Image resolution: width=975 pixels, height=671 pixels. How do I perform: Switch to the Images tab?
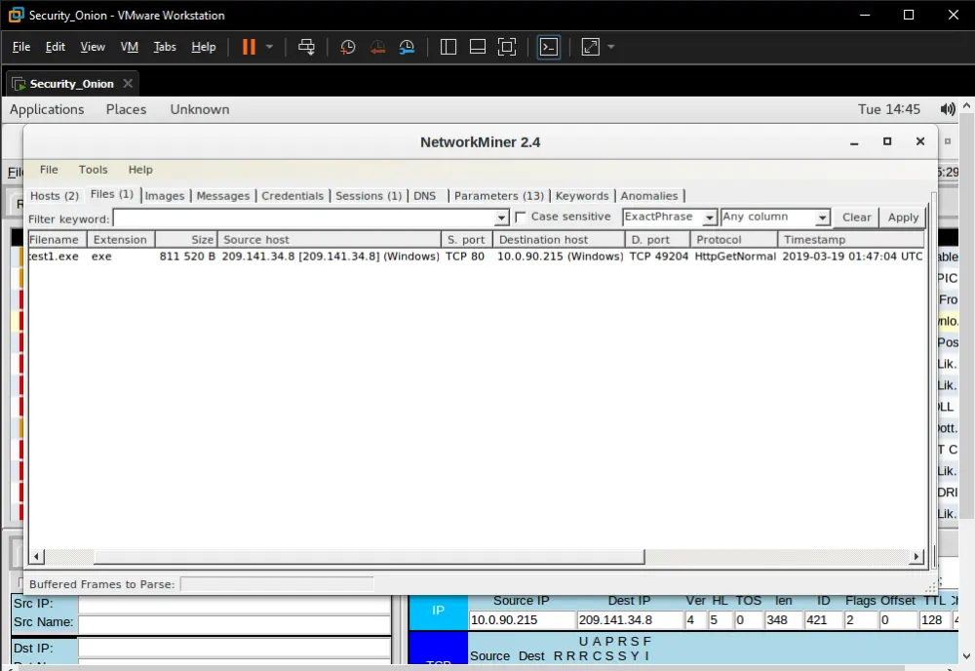pos(165,196)
